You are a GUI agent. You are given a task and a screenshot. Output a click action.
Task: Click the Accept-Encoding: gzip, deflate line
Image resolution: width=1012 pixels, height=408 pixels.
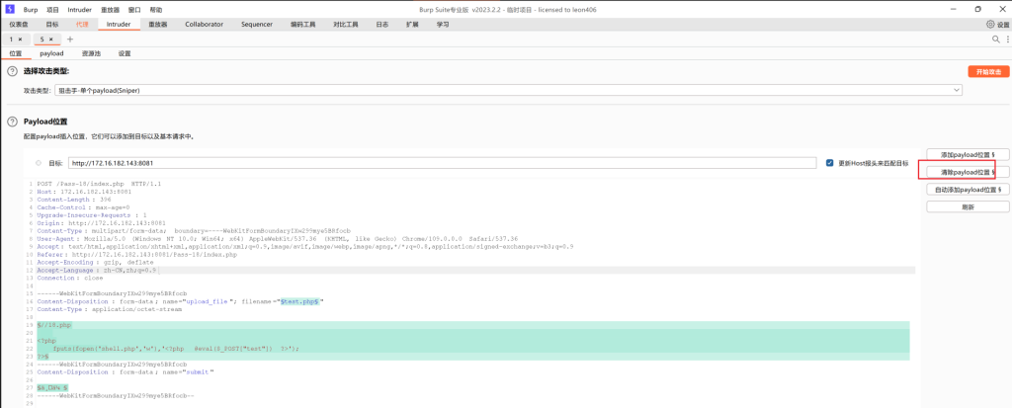(x=95, y=262)
